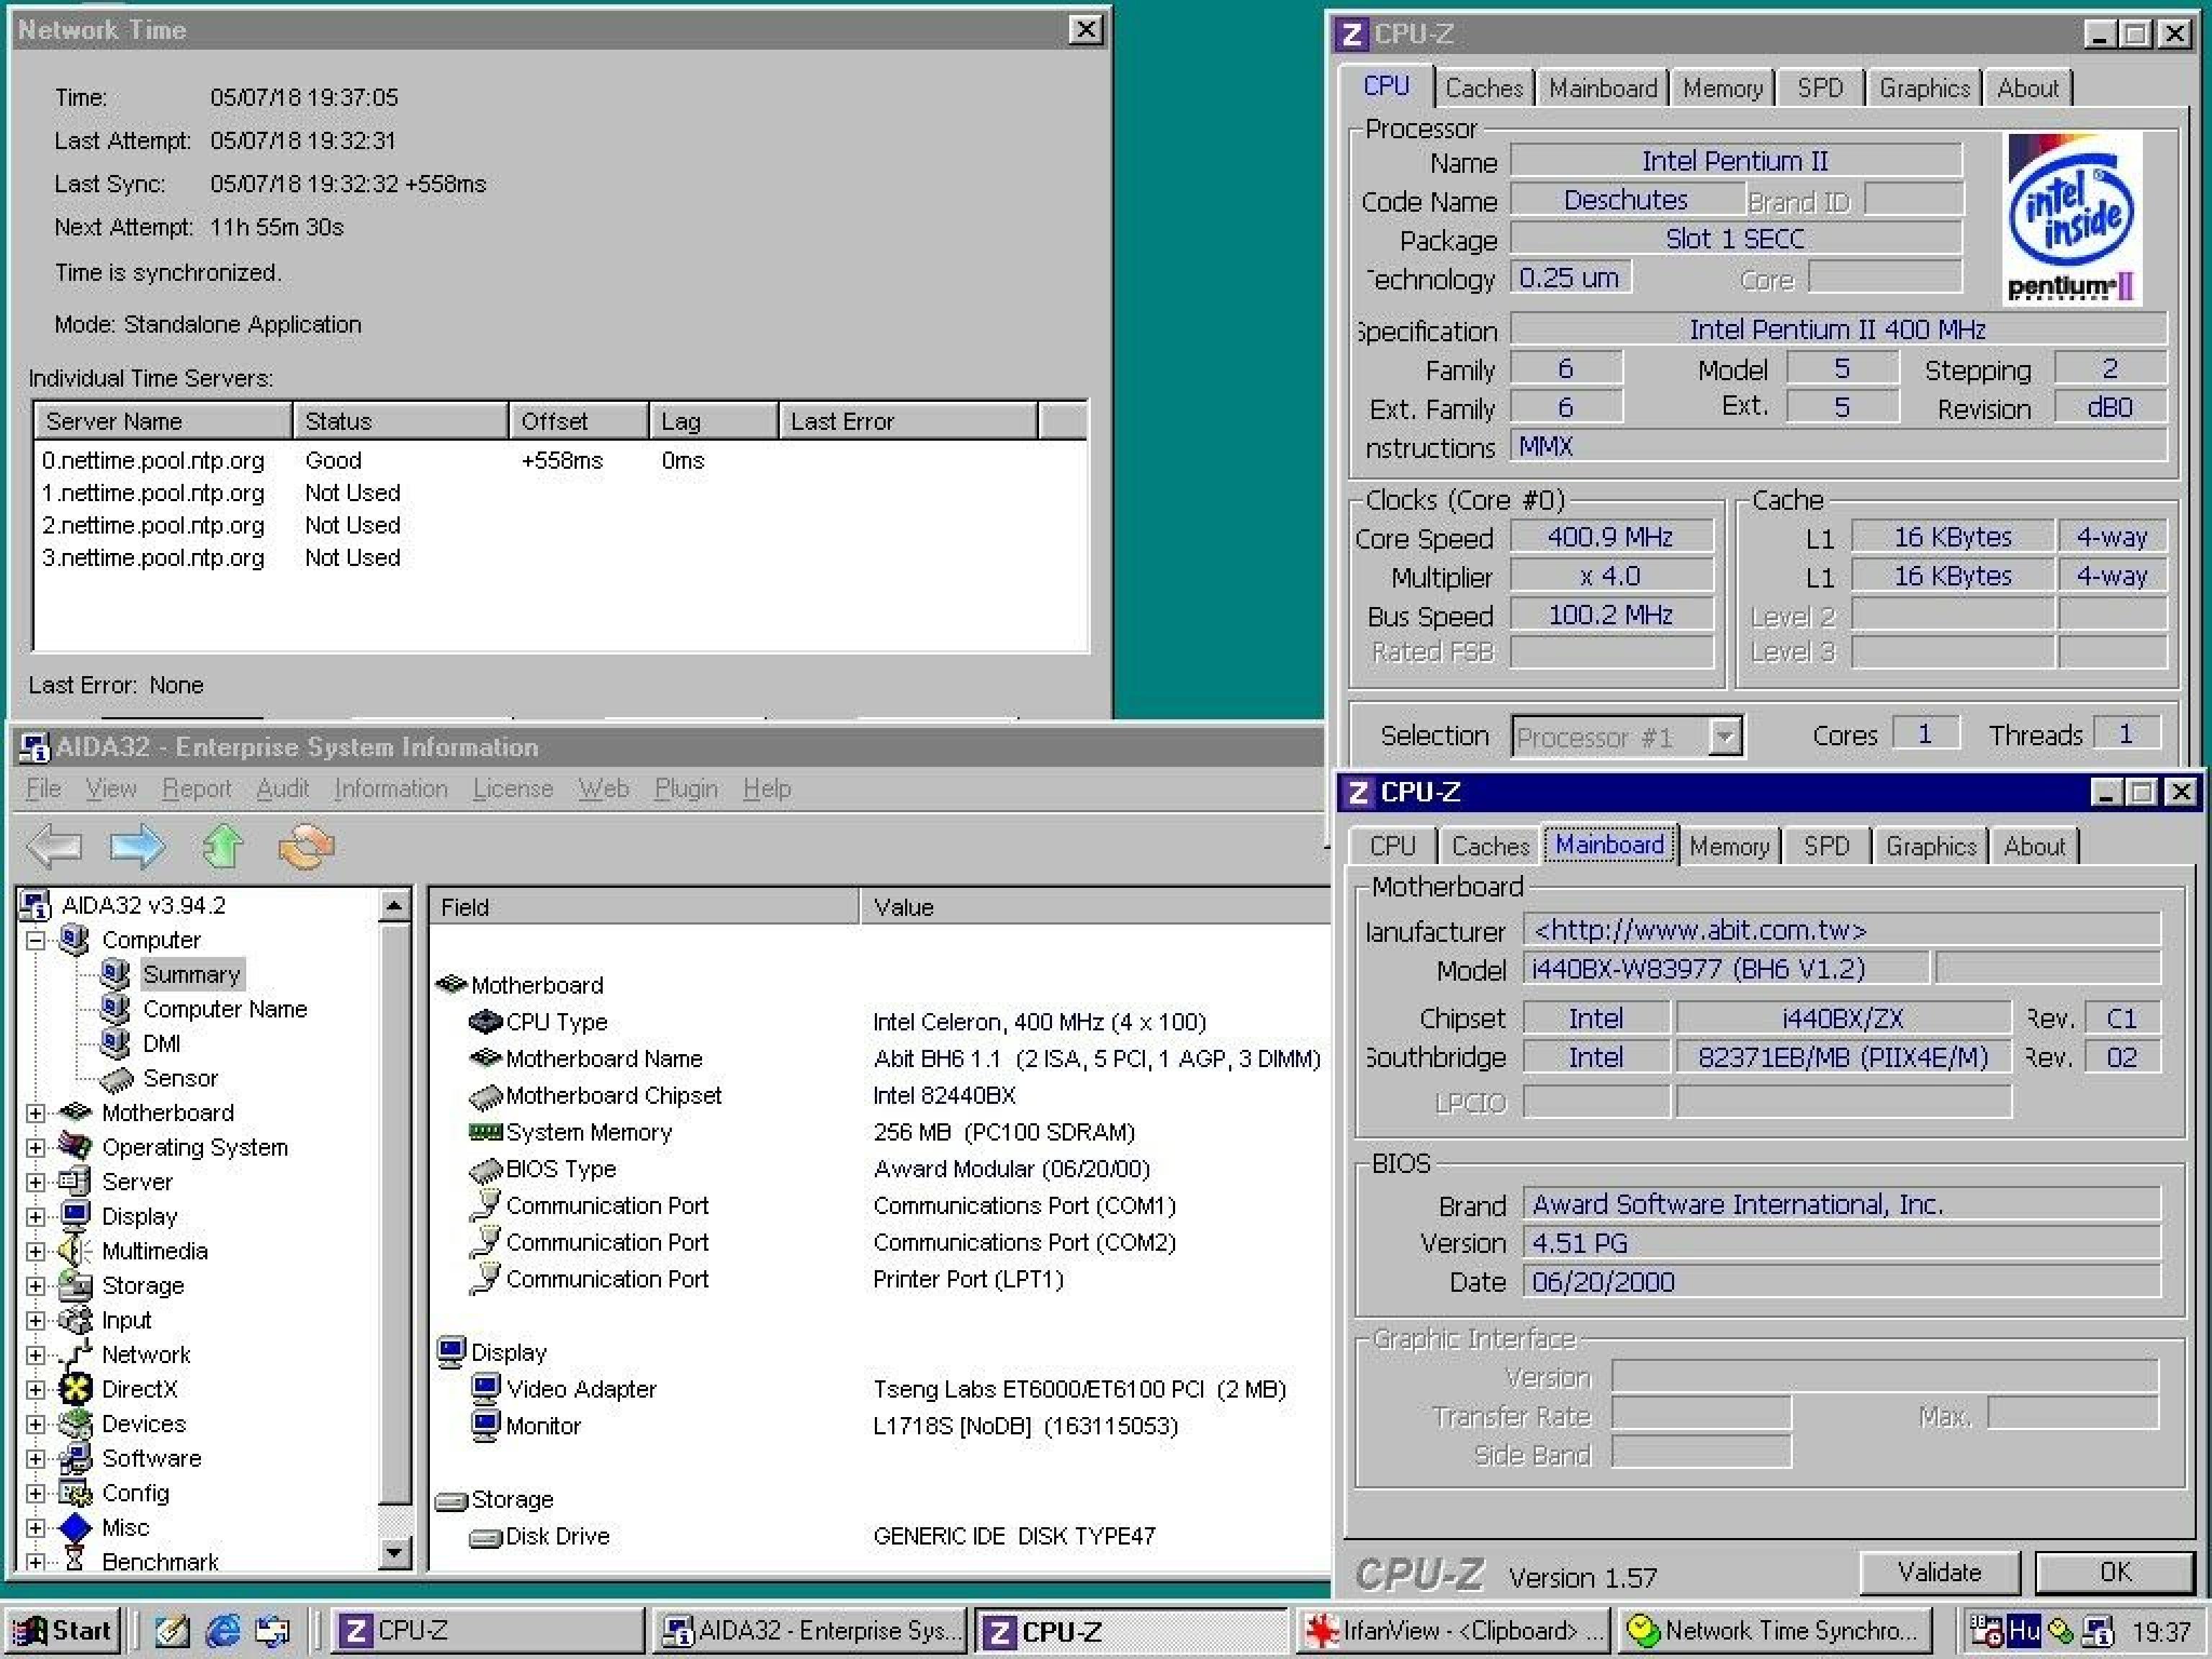Image resolution: width=2212 pixels, height=1659 pixels.
Task: Click the Disk Drive icon in the Summary list
Action: pos(485,1537)
